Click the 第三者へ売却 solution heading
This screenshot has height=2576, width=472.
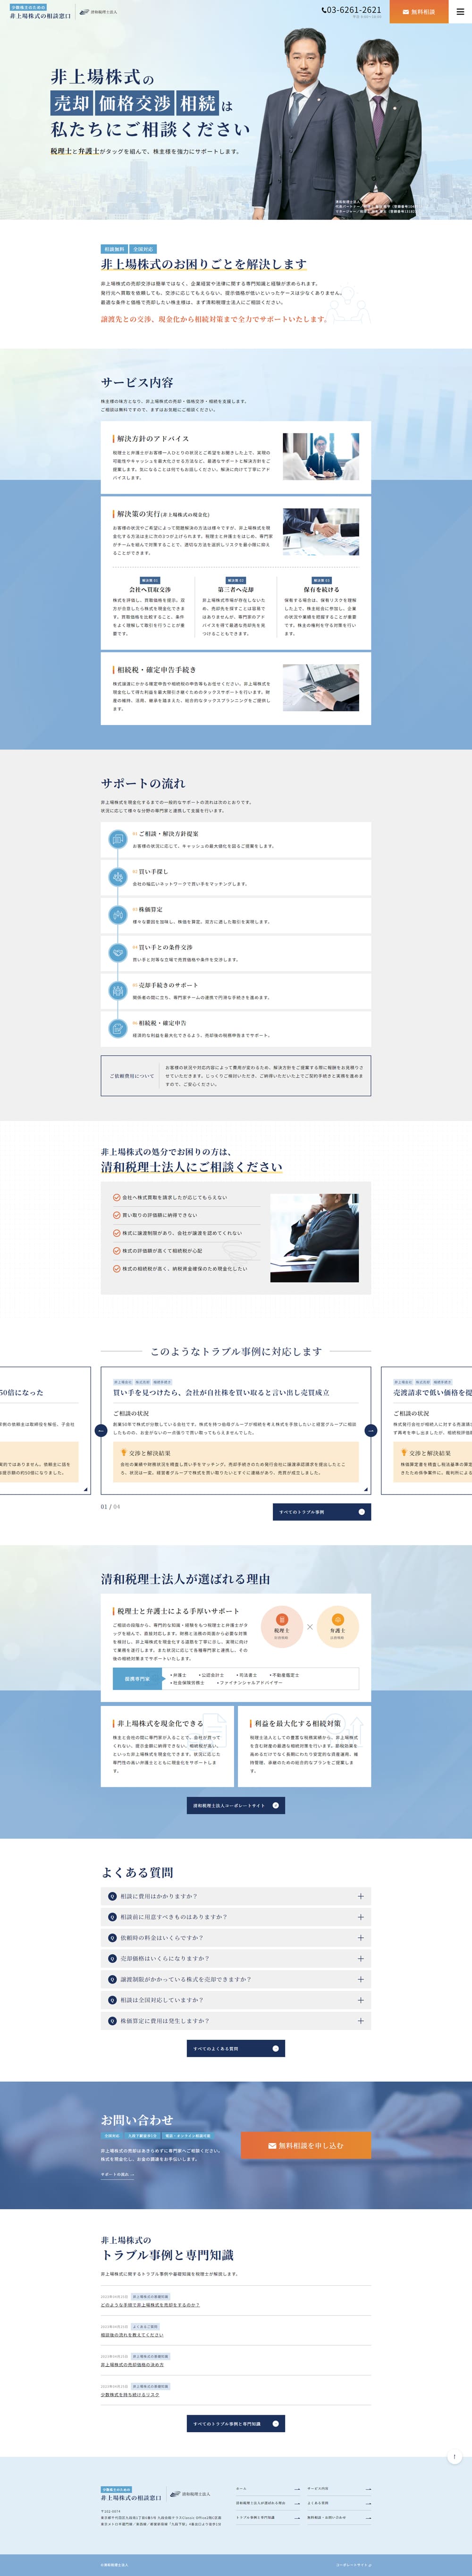coord(236,589)
